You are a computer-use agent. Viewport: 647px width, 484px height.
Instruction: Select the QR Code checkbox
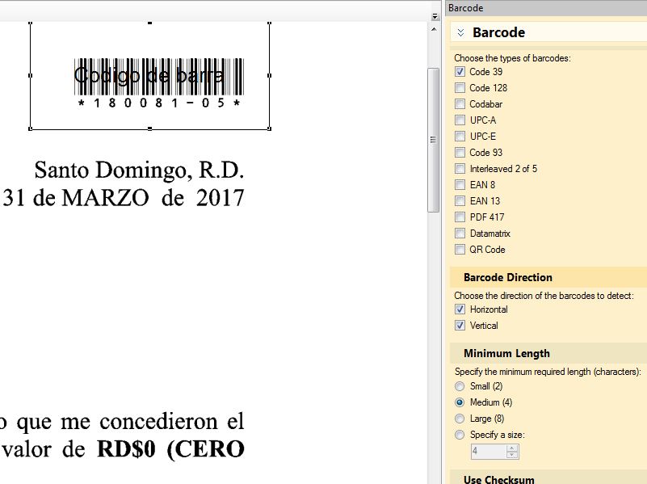click(460, 250)
